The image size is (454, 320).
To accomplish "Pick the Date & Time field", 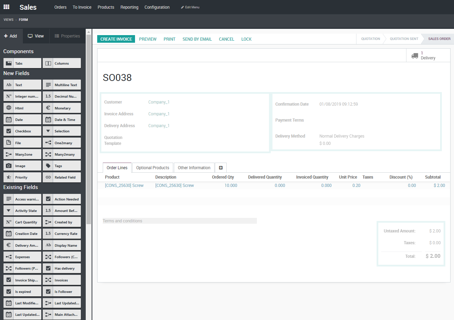I will [x=62, y=120].
